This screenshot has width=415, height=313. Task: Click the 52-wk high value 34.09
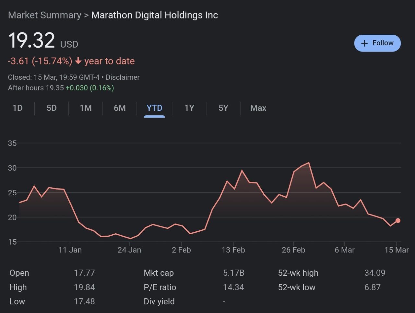(x=374, y=273)
